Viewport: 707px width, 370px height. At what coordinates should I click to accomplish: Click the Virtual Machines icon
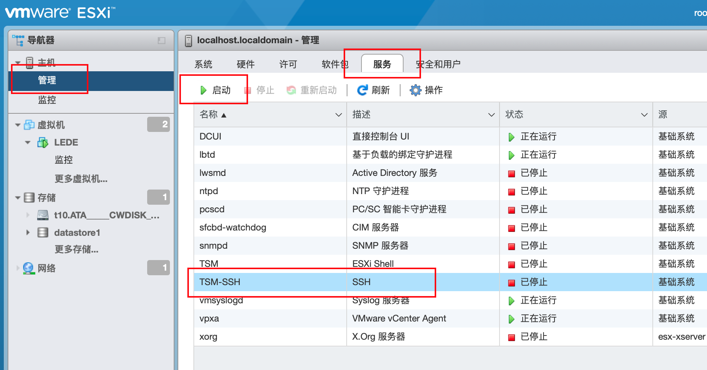(29, 125)
